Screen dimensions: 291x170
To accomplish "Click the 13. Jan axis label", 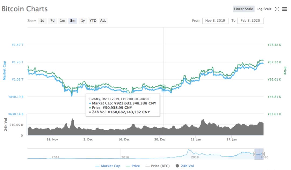I will tap(196, 139).
